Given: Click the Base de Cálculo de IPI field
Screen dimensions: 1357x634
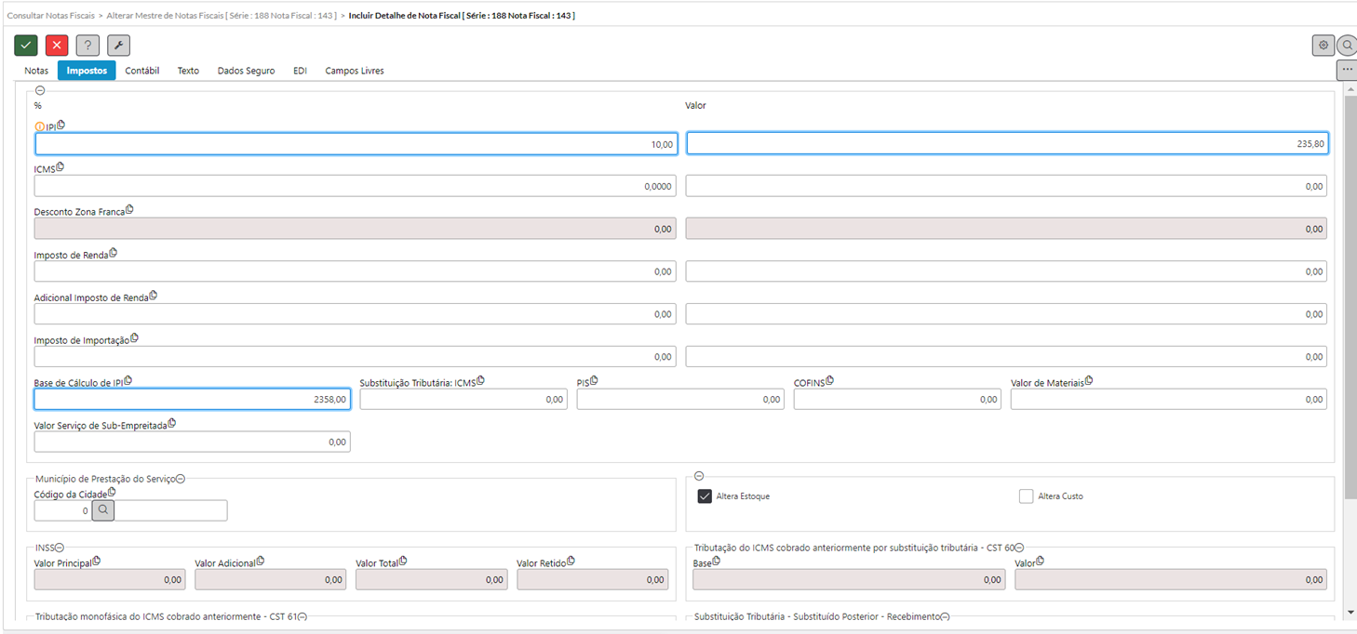Looking at the screenshot, I should click(192, 399).
